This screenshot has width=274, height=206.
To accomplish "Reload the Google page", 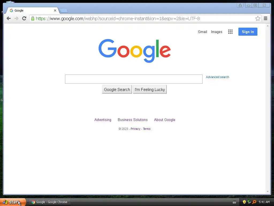I will [x=24, y=18].
